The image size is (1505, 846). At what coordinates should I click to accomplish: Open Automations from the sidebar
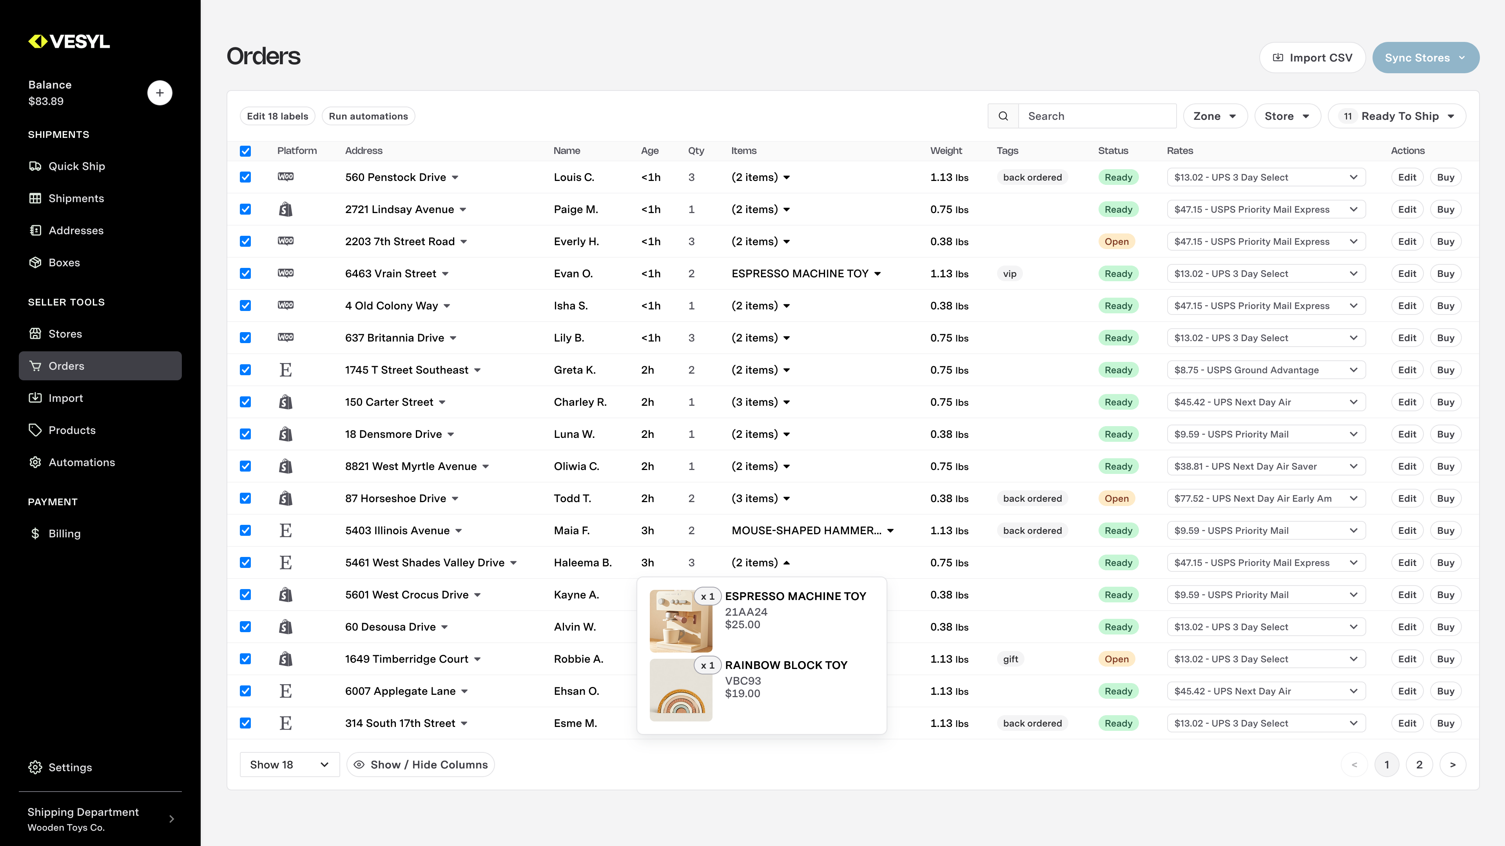click(81, 463)
